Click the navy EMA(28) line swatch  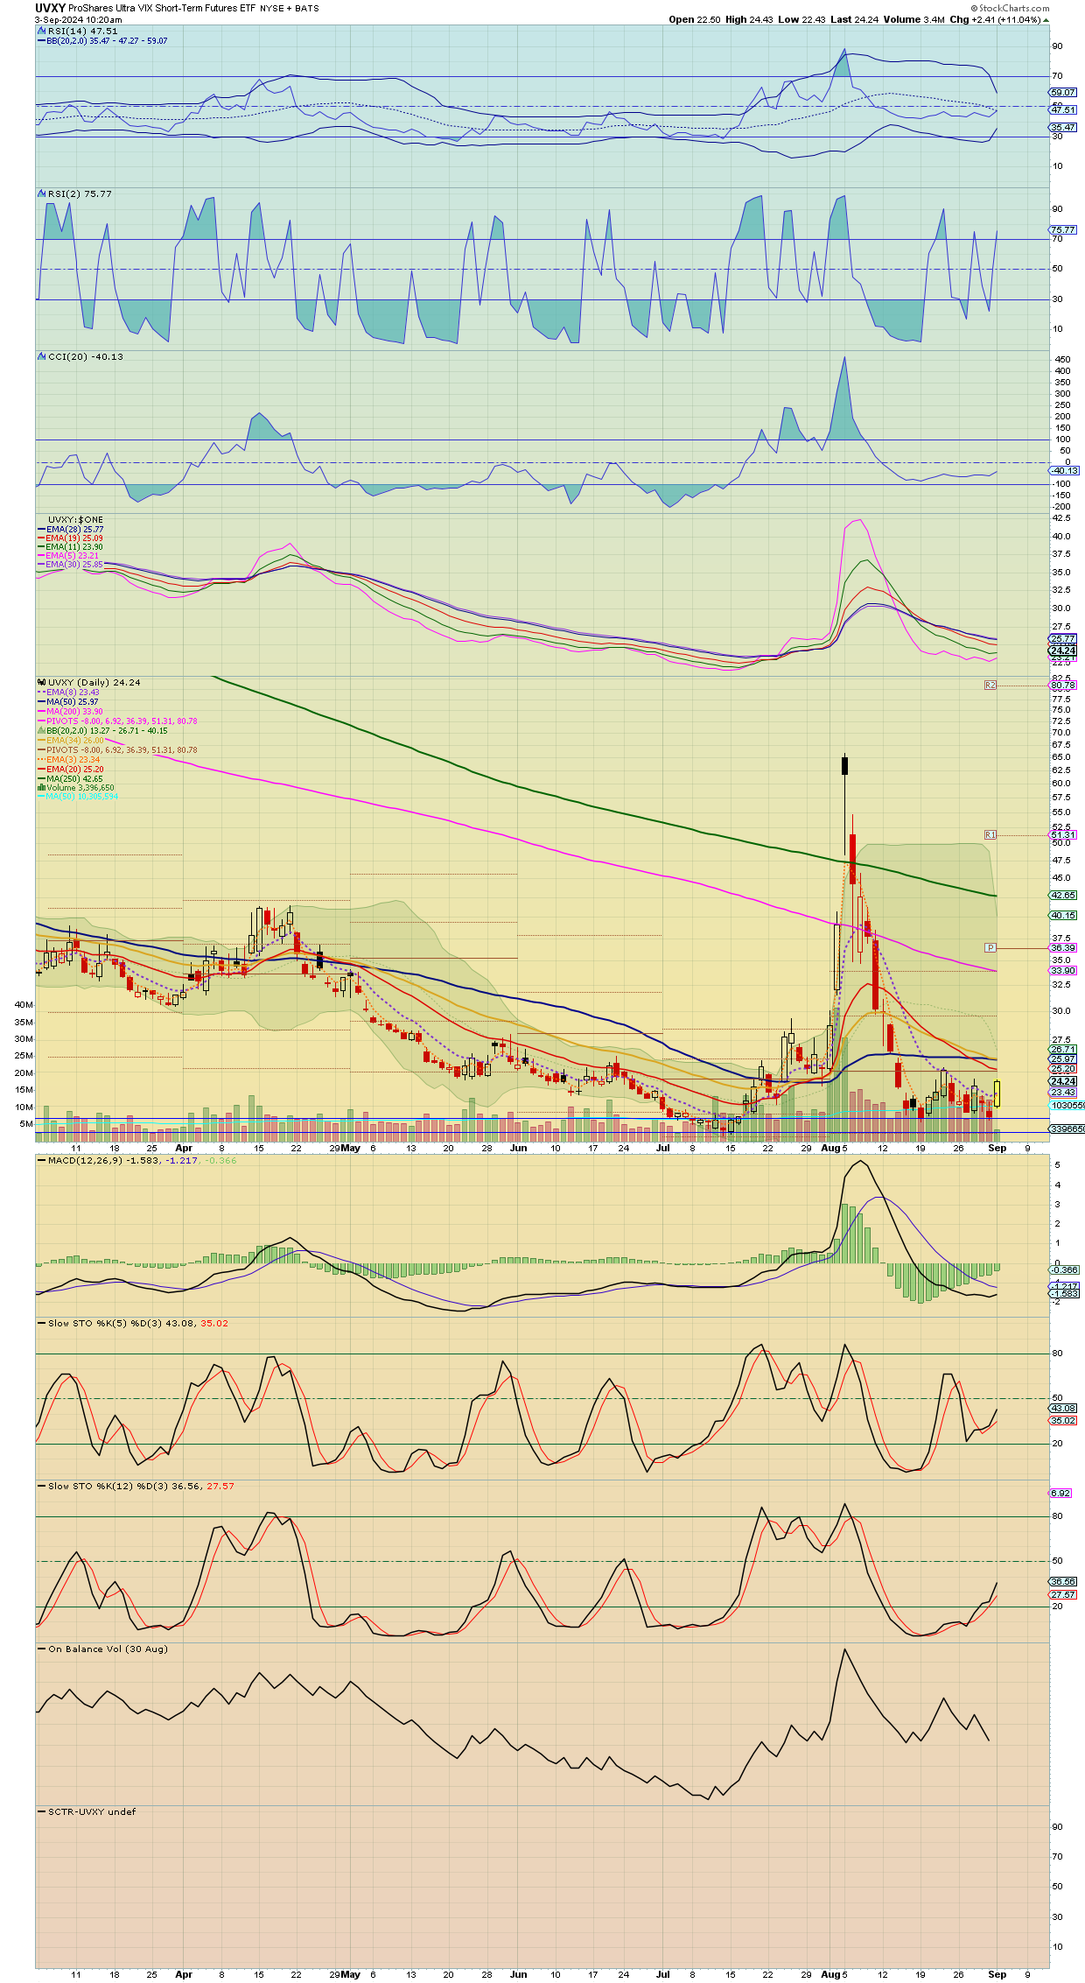point(41,530)
